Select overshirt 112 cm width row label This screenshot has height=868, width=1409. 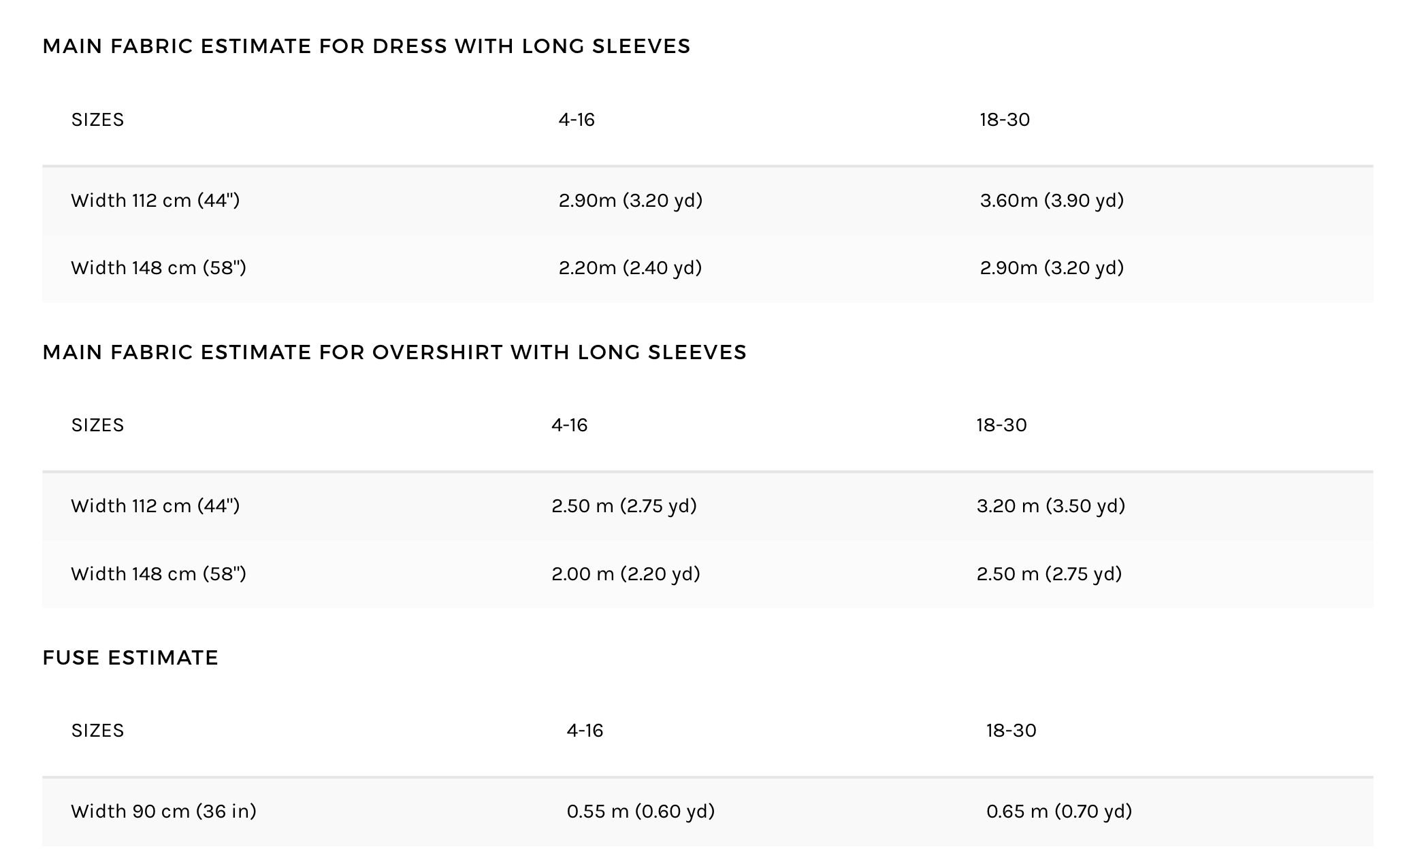pyautogui.click(x=155, y=506)
